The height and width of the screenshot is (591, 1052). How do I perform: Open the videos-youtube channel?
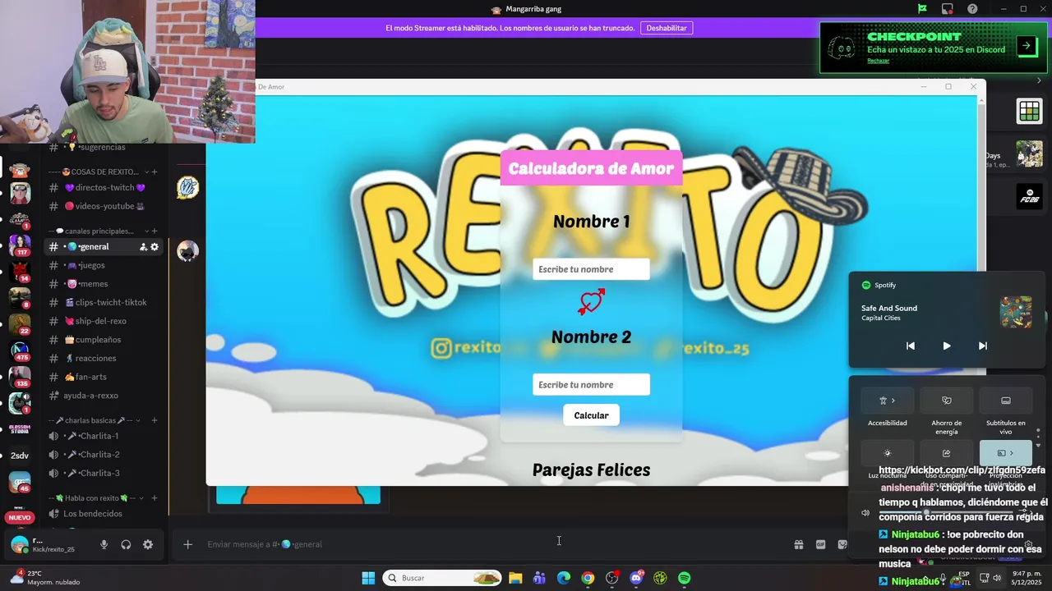tap(104, 206)
